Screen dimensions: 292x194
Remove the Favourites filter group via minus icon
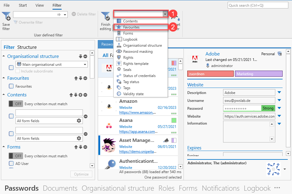click(x=85, y=78)
